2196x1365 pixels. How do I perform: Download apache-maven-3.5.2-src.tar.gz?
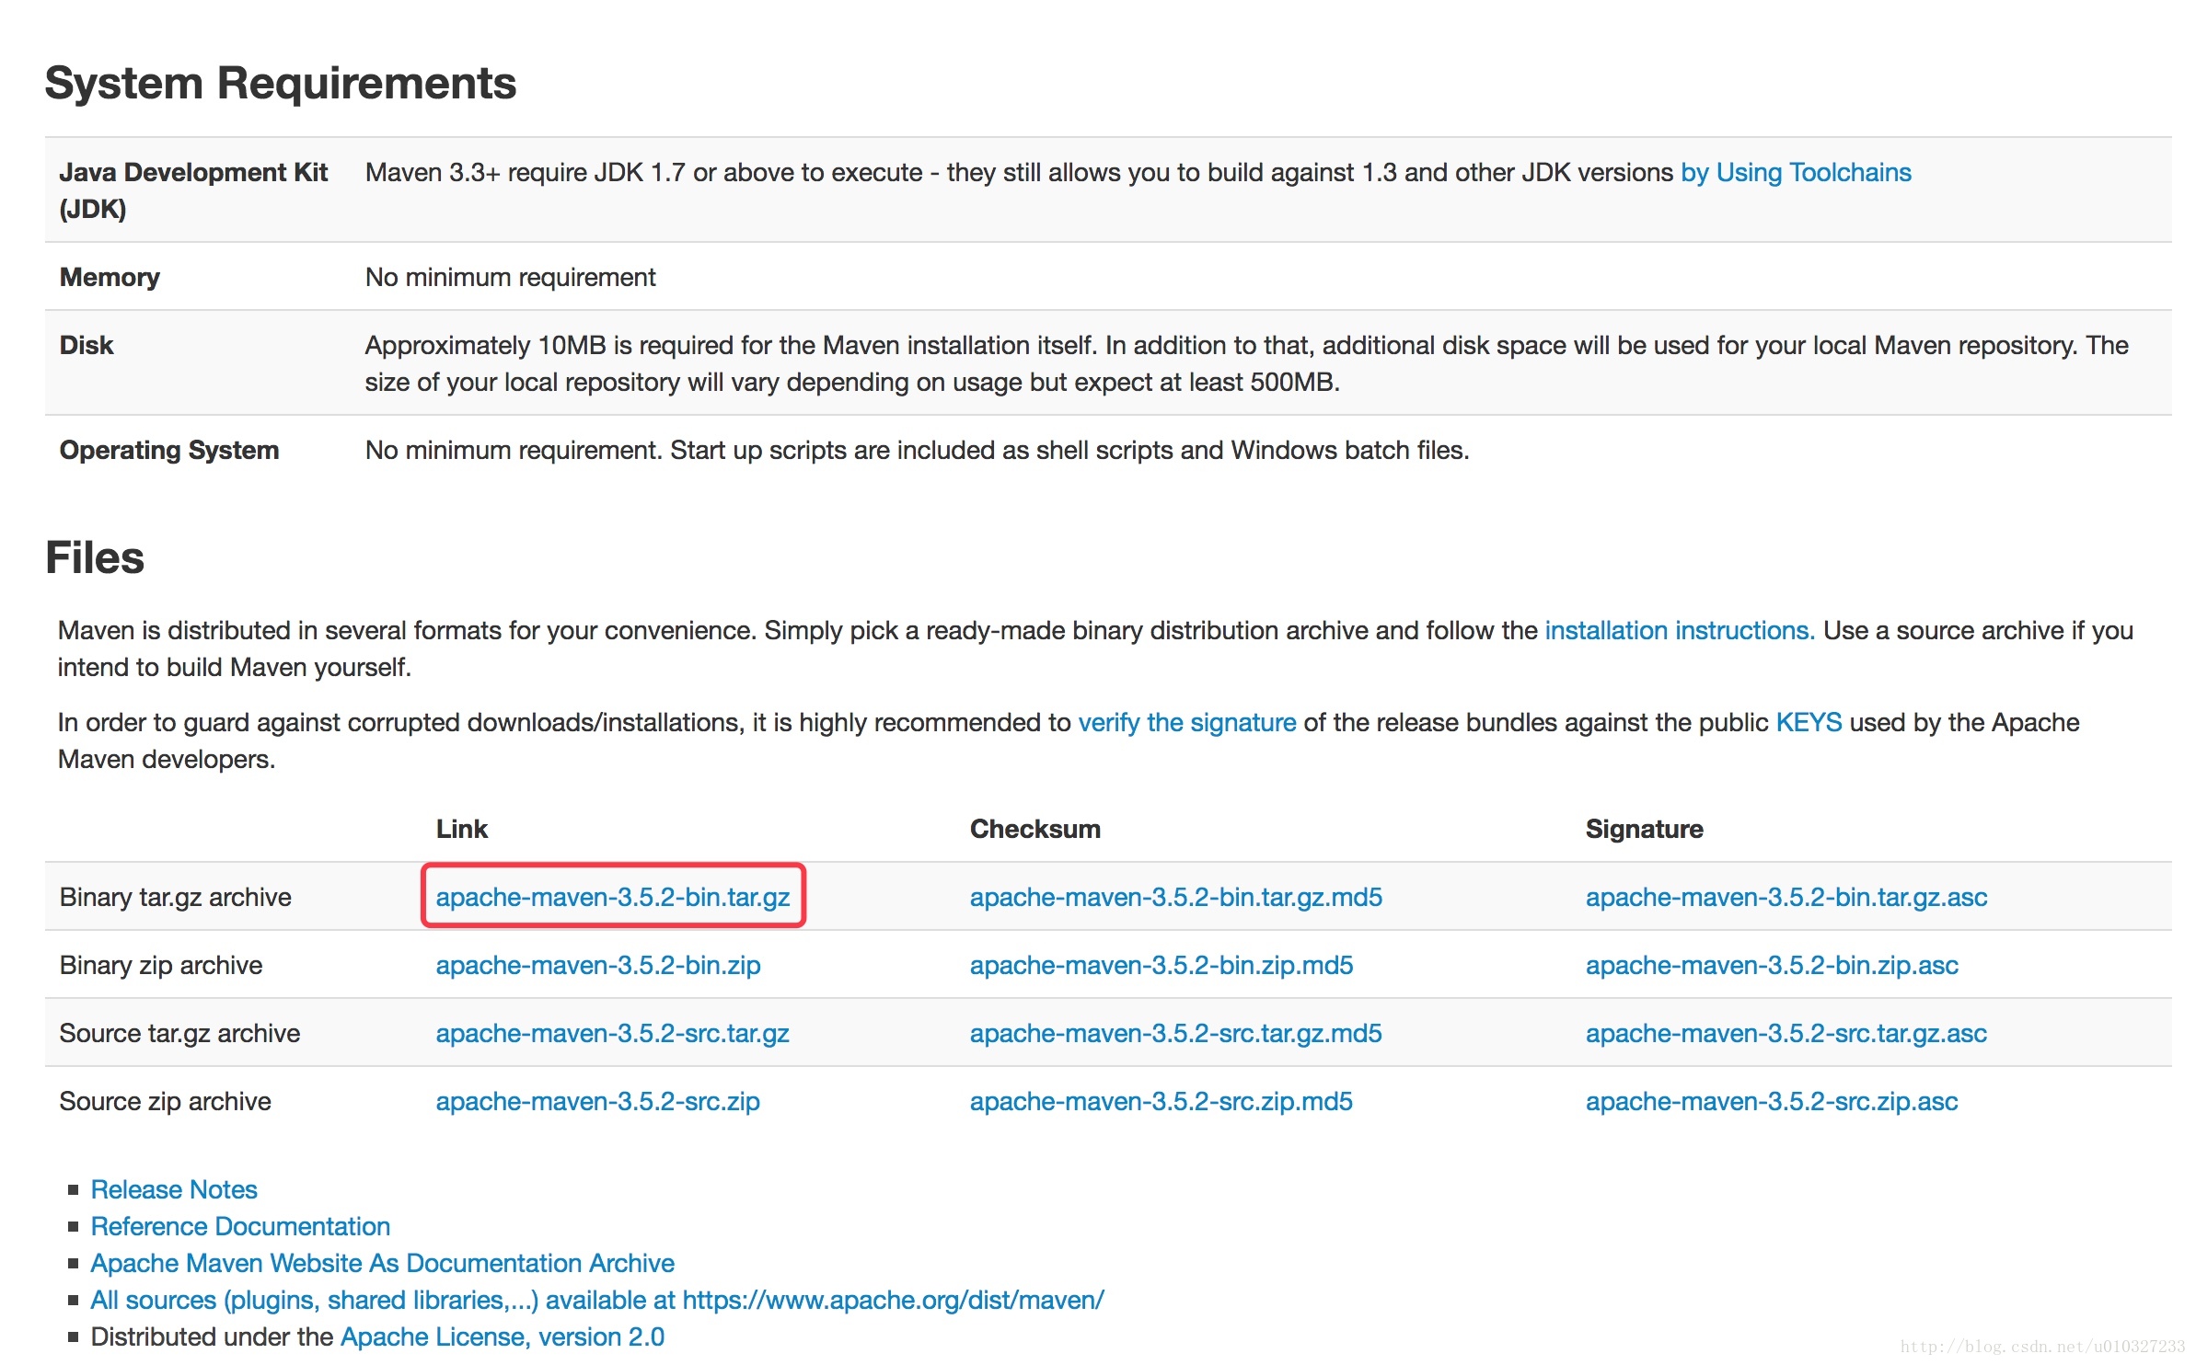[613, 1033]
